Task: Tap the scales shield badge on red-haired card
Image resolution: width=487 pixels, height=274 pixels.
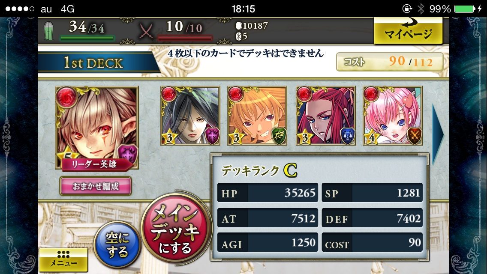Action: (348, 136)
